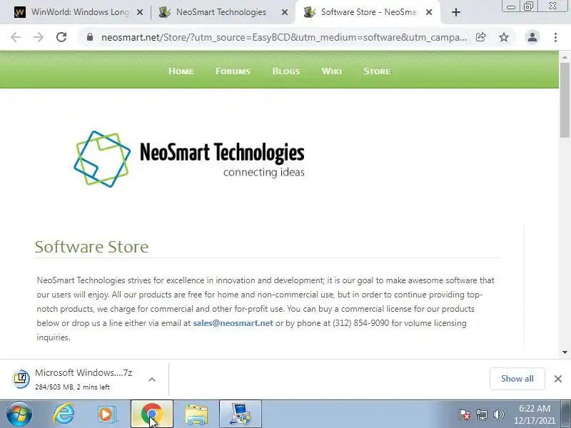
Task: Click the sales@neosmart.net email link
Action: (233, 323)
